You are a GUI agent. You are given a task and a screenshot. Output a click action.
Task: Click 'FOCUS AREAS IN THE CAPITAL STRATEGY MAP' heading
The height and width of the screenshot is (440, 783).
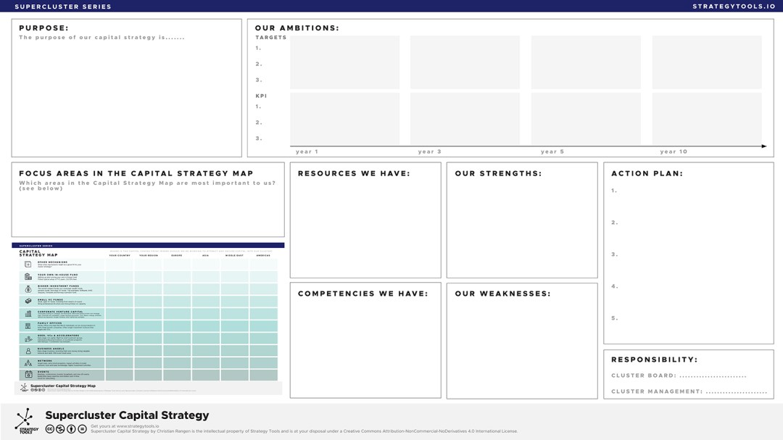(136, 173)
